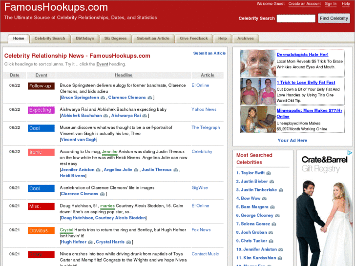The width and height of the screenshot is (355, 266).
Task: Open camera icon beside Hugh Hefner
Action: pyautogui.click(x=90, y=242)
